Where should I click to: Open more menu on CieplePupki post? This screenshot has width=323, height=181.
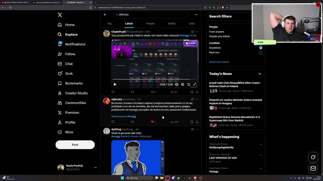pyautogui.click(x=197, y=32)
